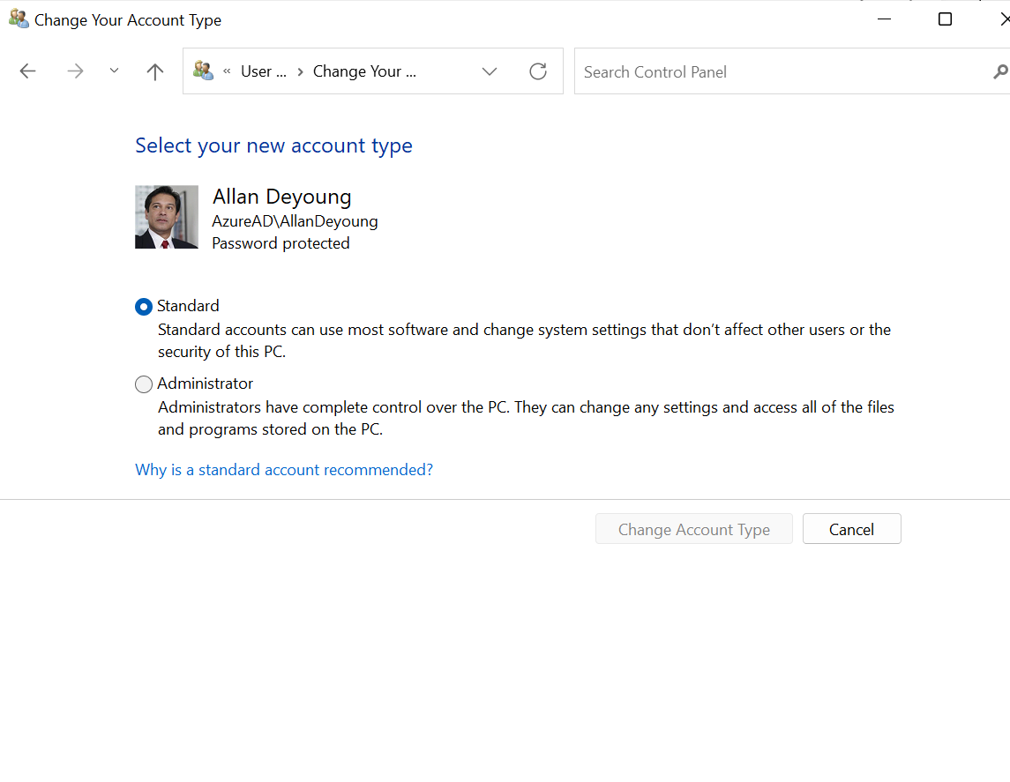Click the back navigation arrow
This screenshot has height=782, width=1010.
(27, 71)
